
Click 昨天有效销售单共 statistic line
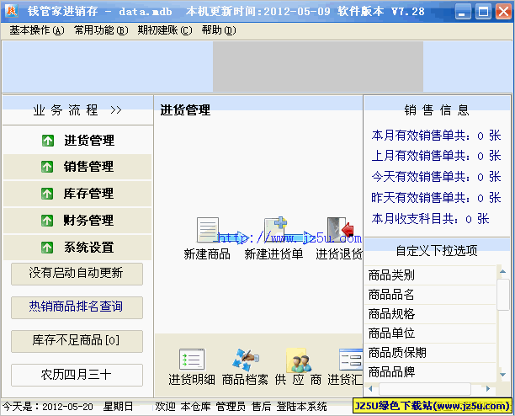coord(436,198)
